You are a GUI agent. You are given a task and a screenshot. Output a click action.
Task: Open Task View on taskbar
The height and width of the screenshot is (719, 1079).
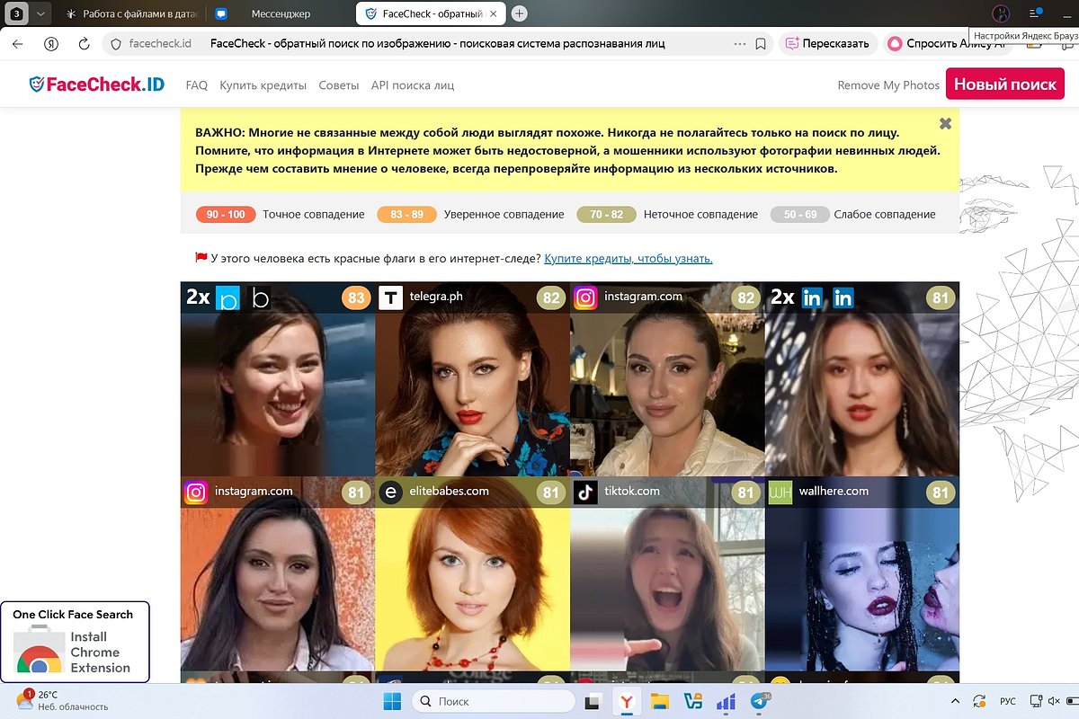coord(593,701)
